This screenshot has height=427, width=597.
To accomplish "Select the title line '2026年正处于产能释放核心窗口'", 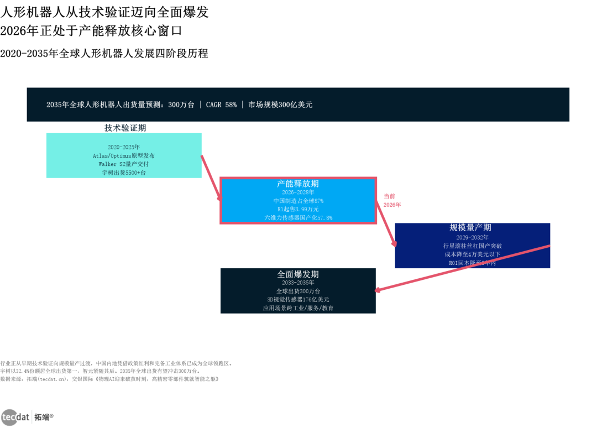I will pyautogui.click(x=91, y=30).
